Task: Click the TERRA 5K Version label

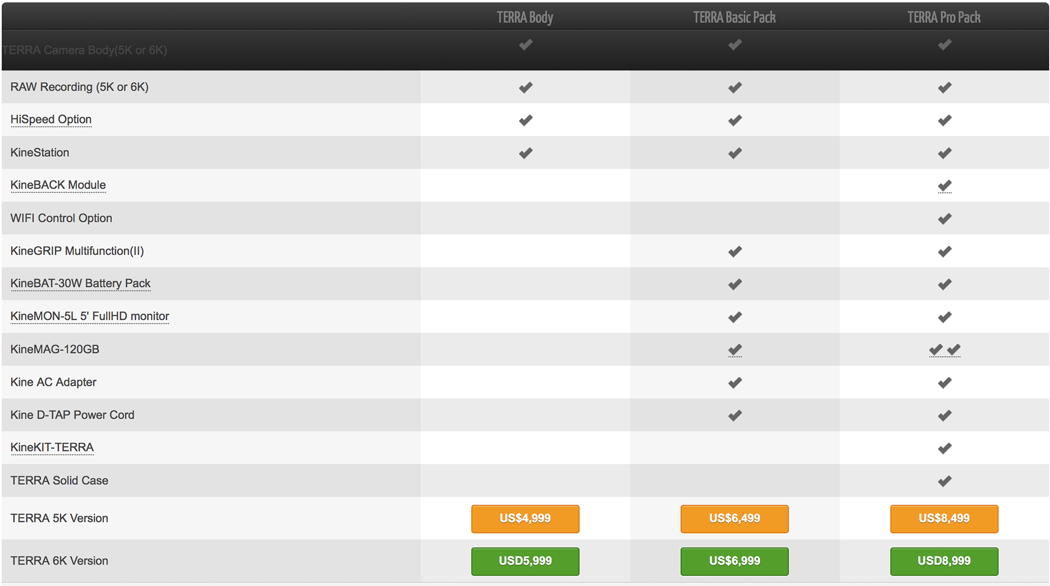Action: pos(59,518)
